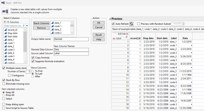Click the icon beside date_1 in Select Columns

5,40
